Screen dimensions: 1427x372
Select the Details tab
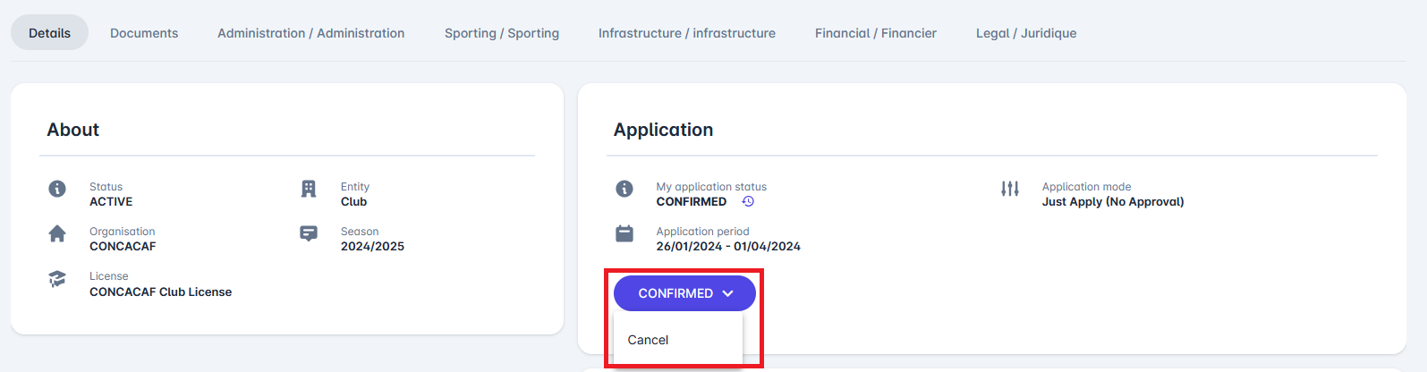tap(49, 33)
